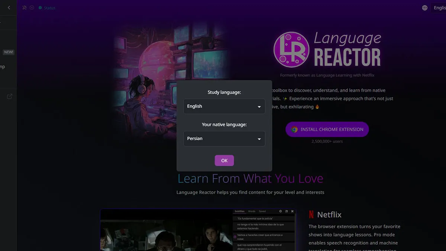Click the "Learn From What You Love" heading
The height and width of the screenshot is (251, 446).
coord(251,178)
